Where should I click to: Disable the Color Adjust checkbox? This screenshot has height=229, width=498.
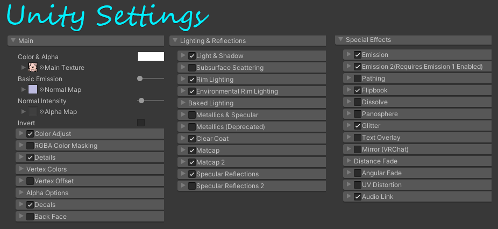pyautogui.click(x=30, y=134)
